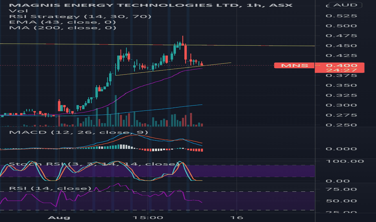Click the Aug label on time axis
Screen dimensions: 376x222
tap(59, 218)
